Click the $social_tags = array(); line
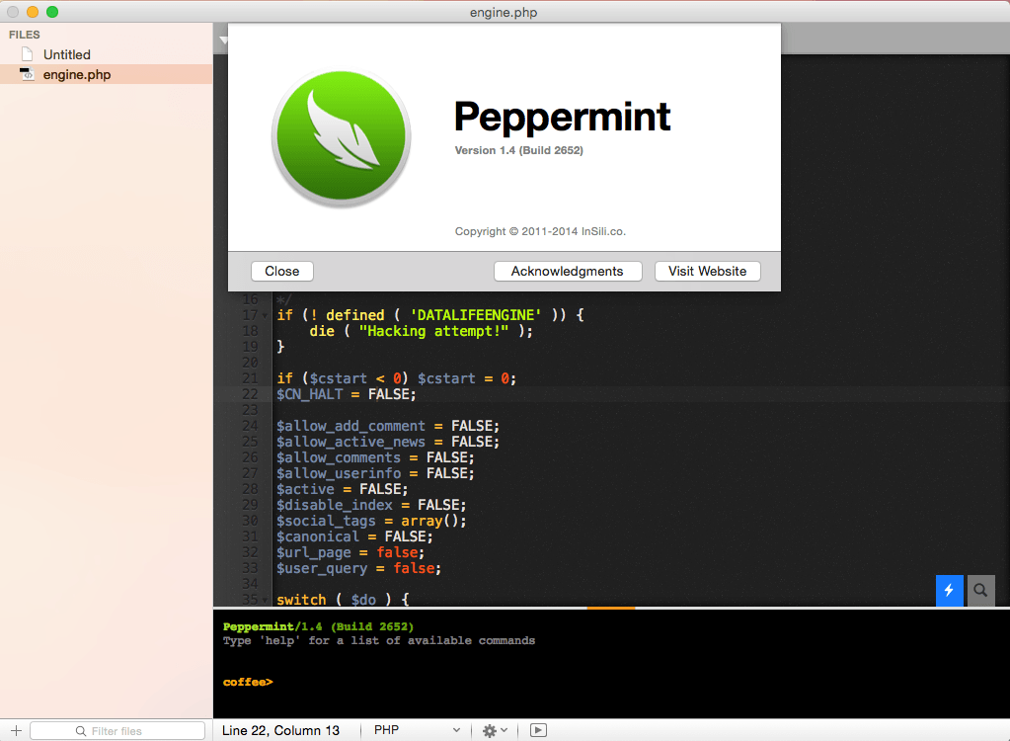Screen dimensions: 1010x741 pyautogui.click(x=371, y=521)
